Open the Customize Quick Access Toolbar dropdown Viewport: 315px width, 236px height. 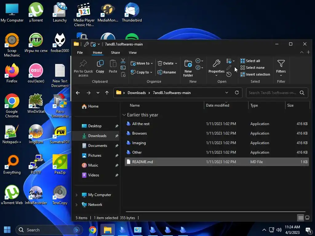(99, 44)
